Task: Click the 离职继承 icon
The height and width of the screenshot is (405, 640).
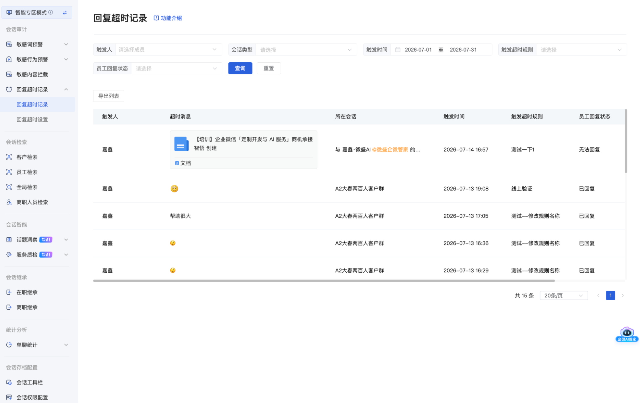Action: click(9, 307)
